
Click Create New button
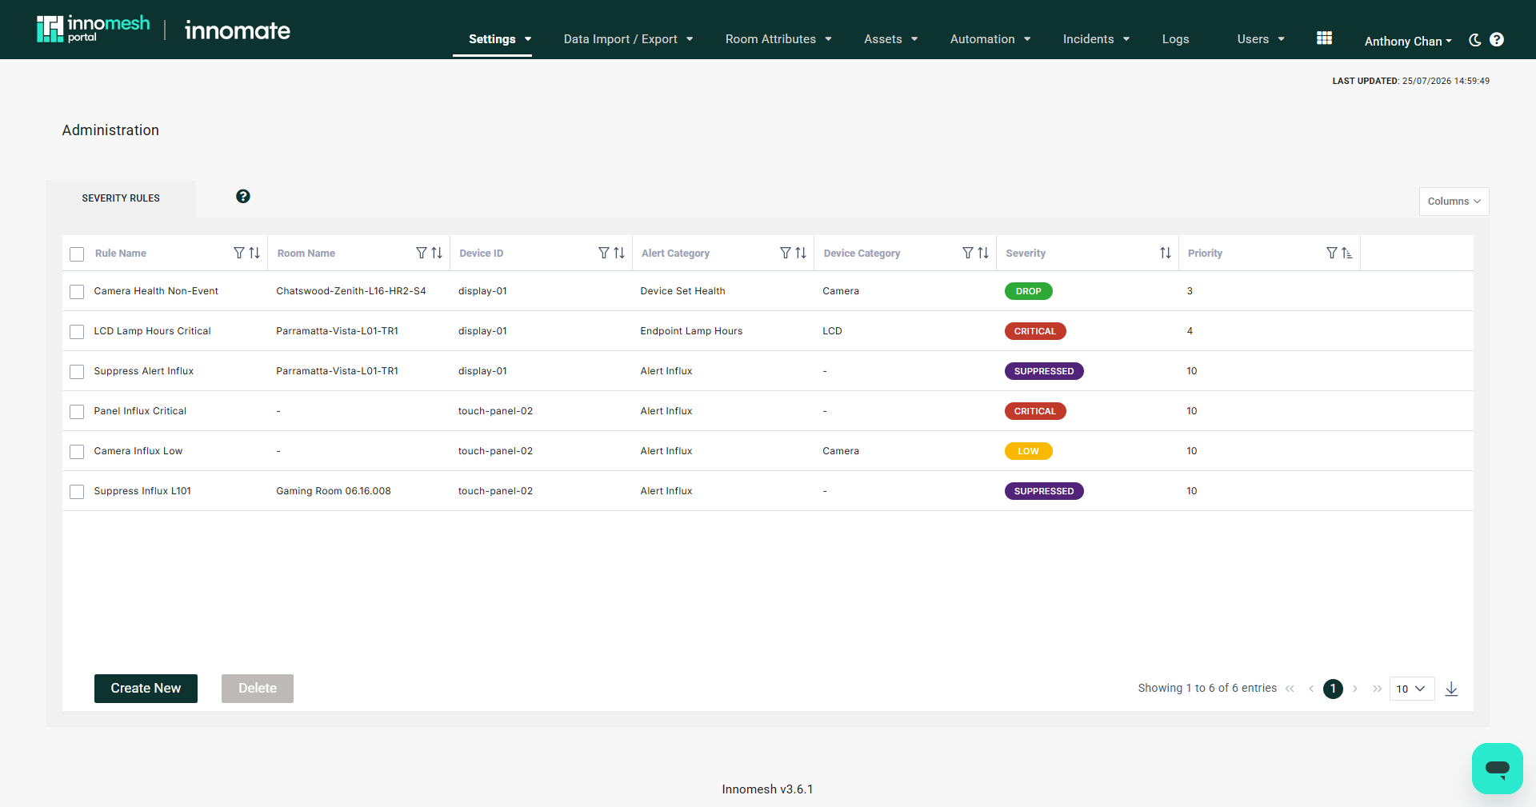click(146, 689)
